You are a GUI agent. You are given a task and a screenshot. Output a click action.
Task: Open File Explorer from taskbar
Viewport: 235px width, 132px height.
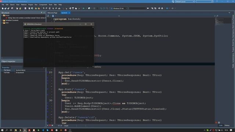(x=15, y=130)
